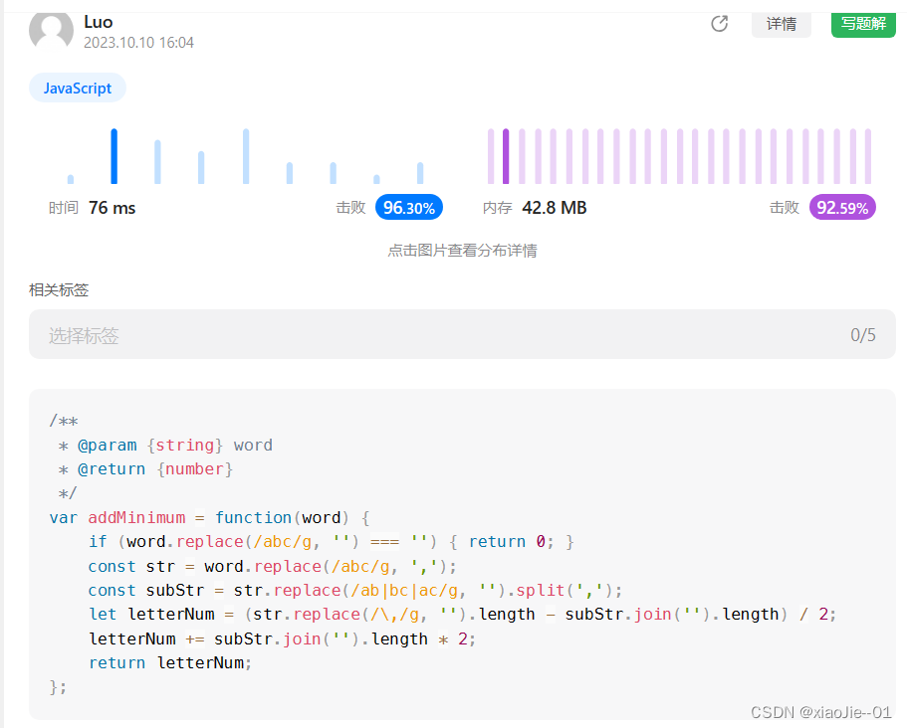Click the 击败 92.59% memory badge

pos(841,208)
